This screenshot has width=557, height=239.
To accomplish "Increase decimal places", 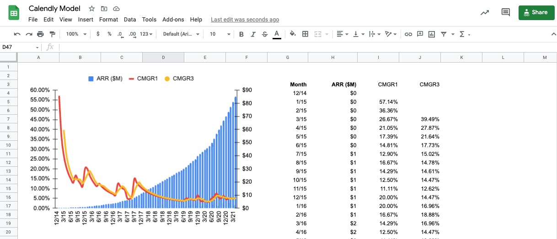I will (132, 34).
